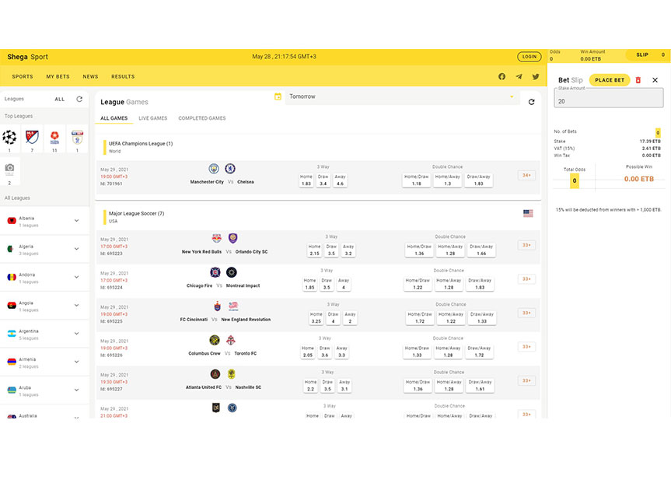Click the Montreal Impact team crest

click(231, 272)
